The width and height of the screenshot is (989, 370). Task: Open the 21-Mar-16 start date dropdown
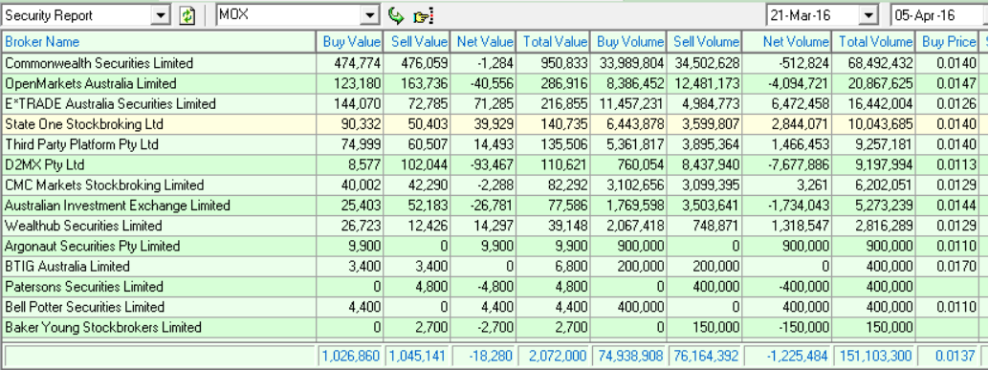870,15
